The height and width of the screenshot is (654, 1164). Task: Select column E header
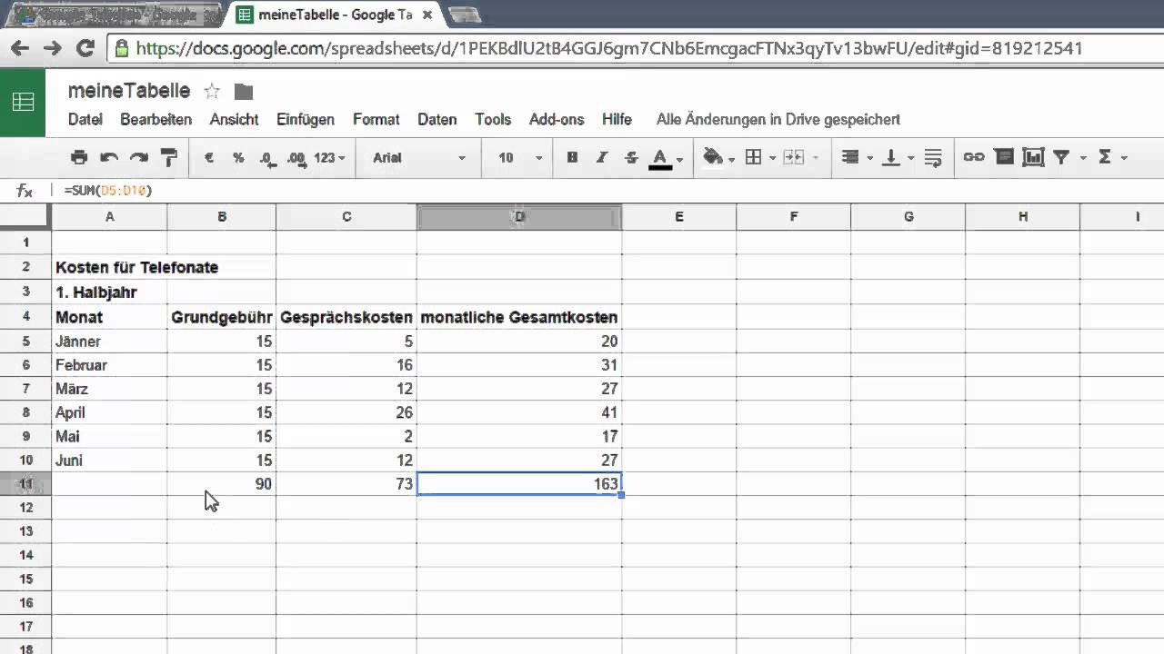[x=679, y=216]
